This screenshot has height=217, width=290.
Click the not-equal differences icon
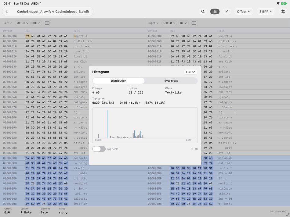point(227,12)
